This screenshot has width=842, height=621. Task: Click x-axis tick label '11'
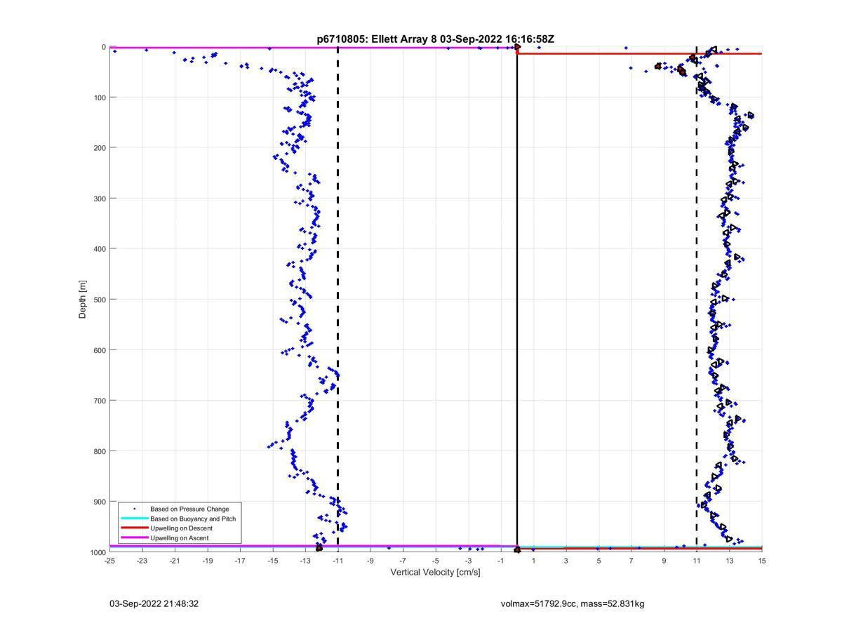coord(697,561)
